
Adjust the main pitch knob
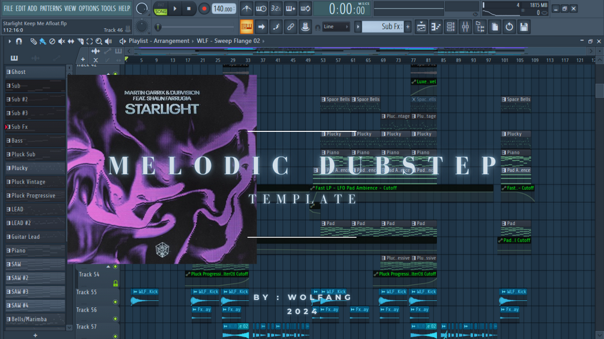point(142,26)
